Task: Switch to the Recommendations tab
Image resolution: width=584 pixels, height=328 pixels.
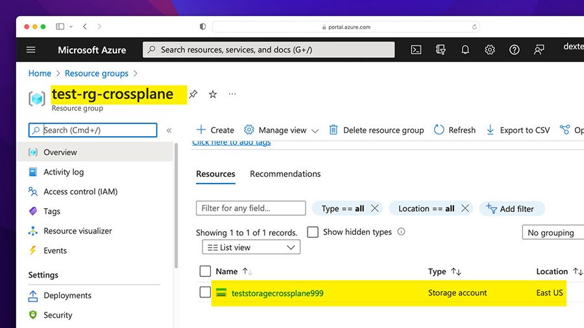Action: [285, 174]
